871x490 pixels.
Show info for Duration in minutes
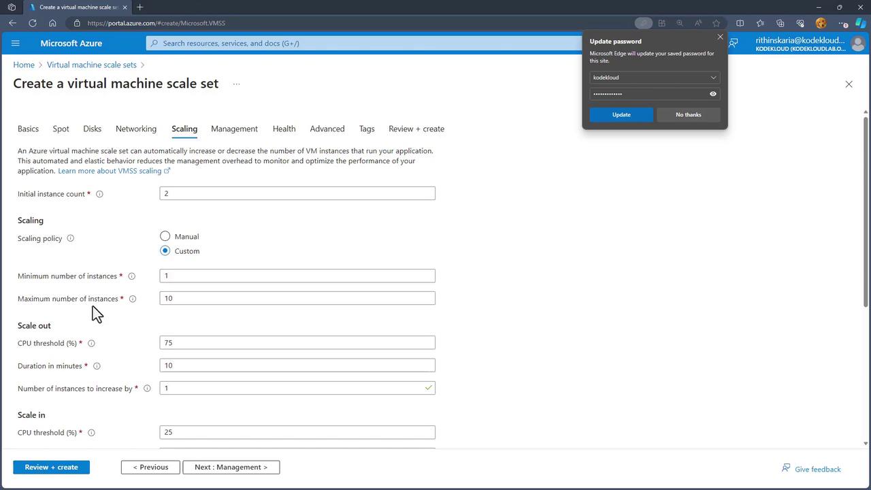point(97,366)
